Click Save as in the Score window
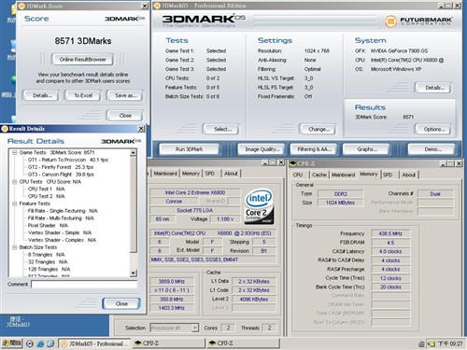 (125, 95)
